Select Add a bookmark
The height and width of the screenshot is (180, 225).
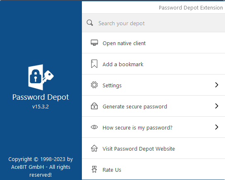point(153,64)
